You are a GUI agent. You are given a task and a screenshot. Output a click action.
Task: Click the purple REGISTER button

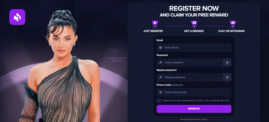point(194,109)
